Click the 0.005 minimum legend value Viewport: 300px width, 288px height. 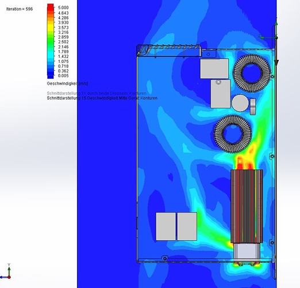tap(63, 75)
